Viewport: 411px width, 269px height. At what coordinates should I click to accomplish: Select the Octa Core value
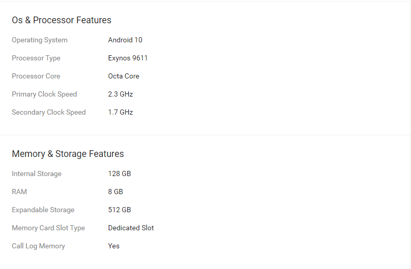click(x=124, y=76)
